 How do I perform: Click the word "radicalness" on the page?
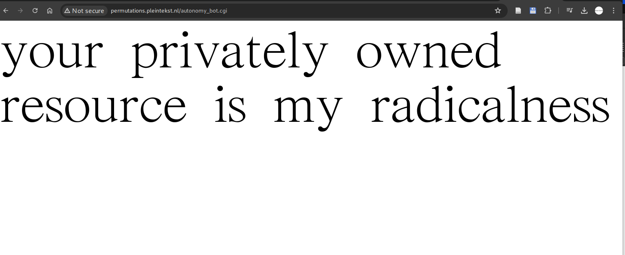coord(490,107)
